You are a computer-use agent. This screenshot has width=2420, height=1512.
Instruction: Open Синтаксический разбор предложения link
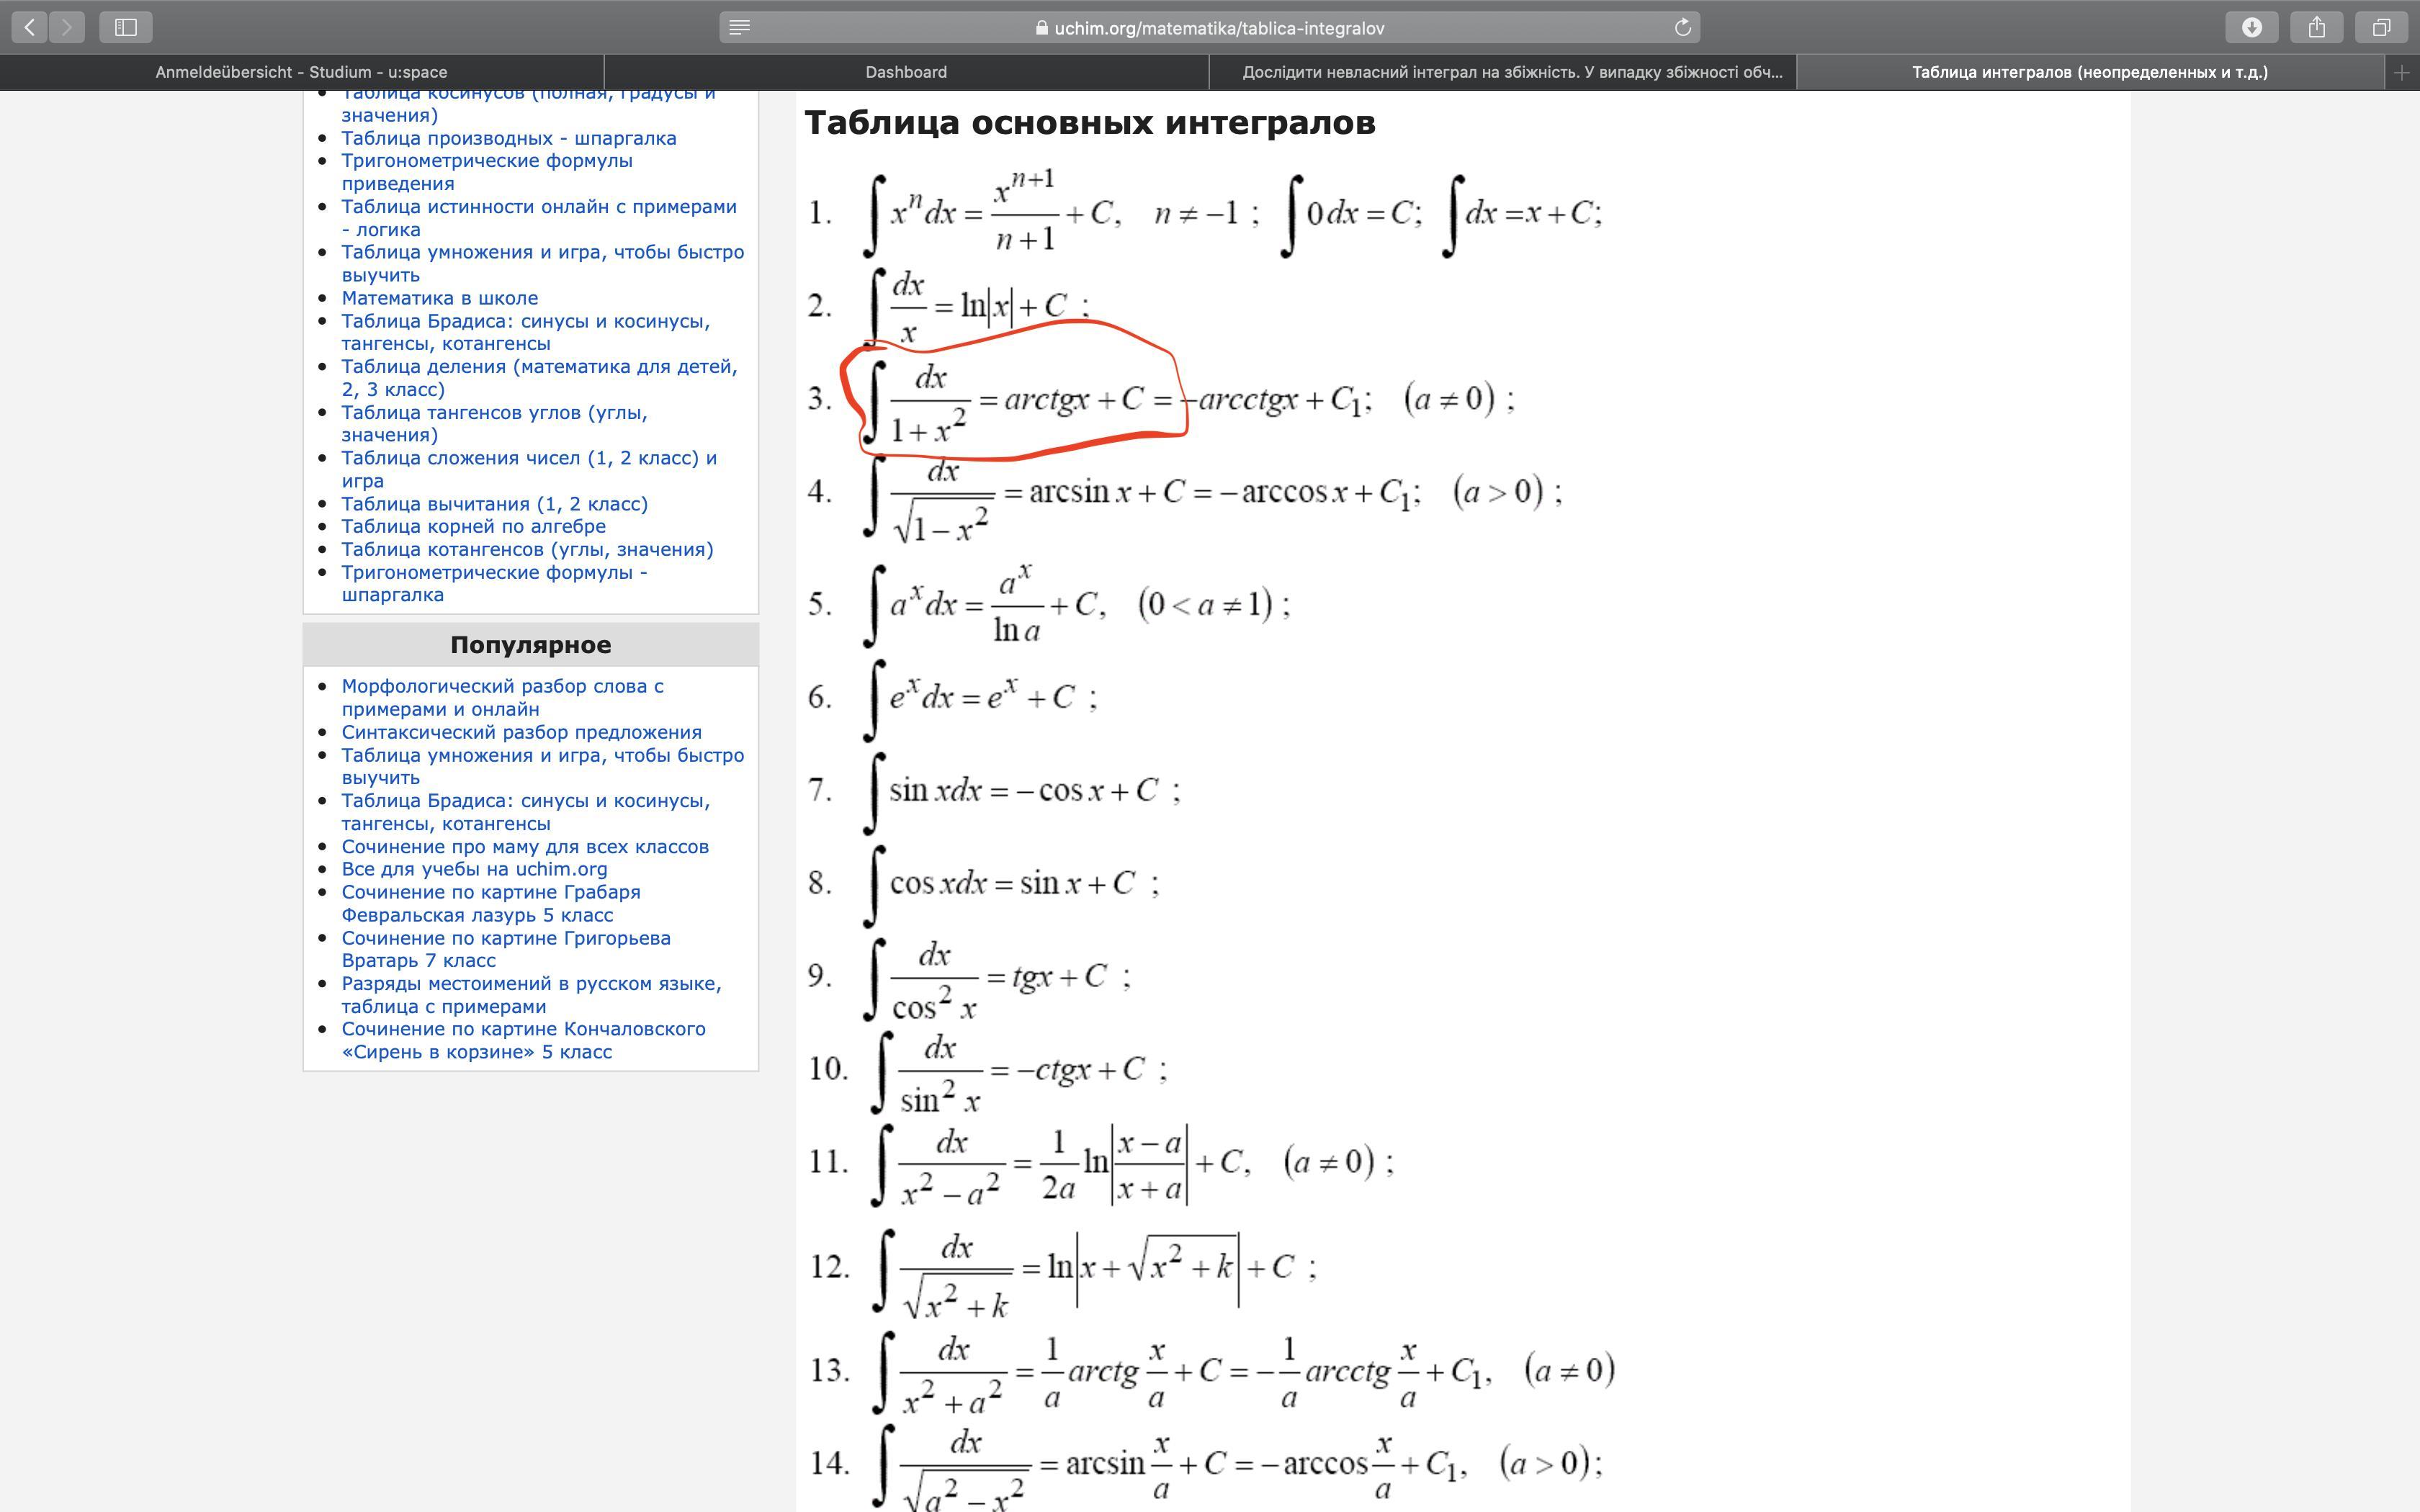521,732
